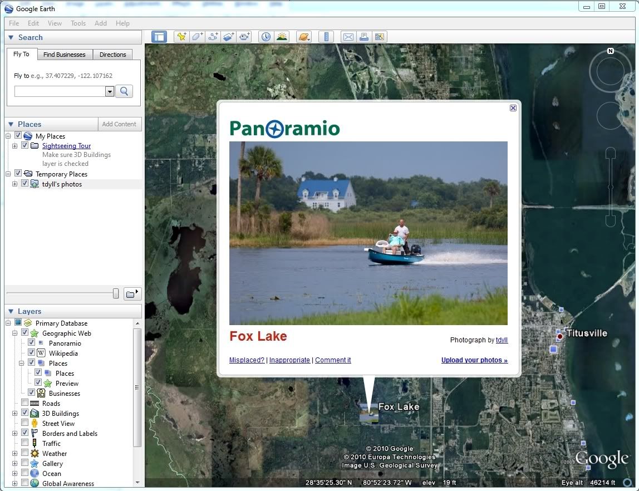Open the Sightseeing Tour link
This screenshot has height=491, width=639.
pos(66,146)
